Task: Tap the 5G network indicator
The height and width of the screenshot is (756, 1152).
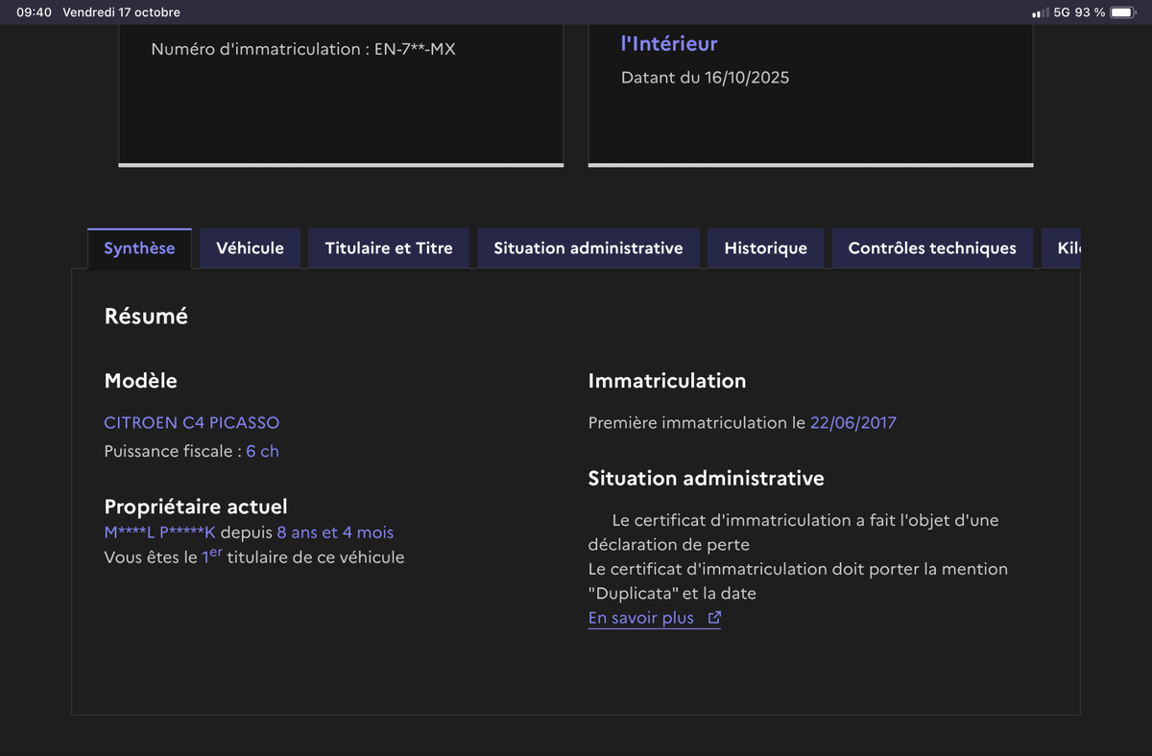Action: click(x=1061, y=12)
